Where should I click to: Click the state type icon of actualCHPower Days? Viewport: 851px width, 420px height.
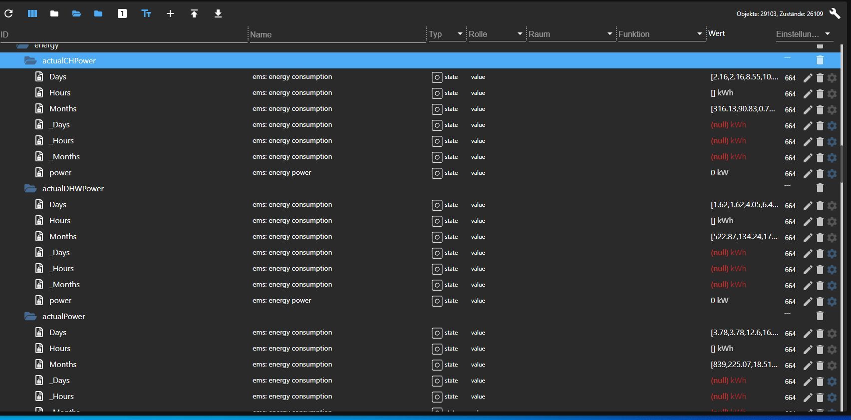437,77
